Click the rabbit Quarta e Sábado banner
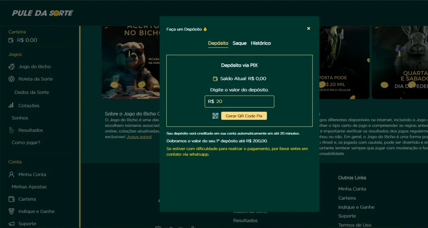 [400, 62]
